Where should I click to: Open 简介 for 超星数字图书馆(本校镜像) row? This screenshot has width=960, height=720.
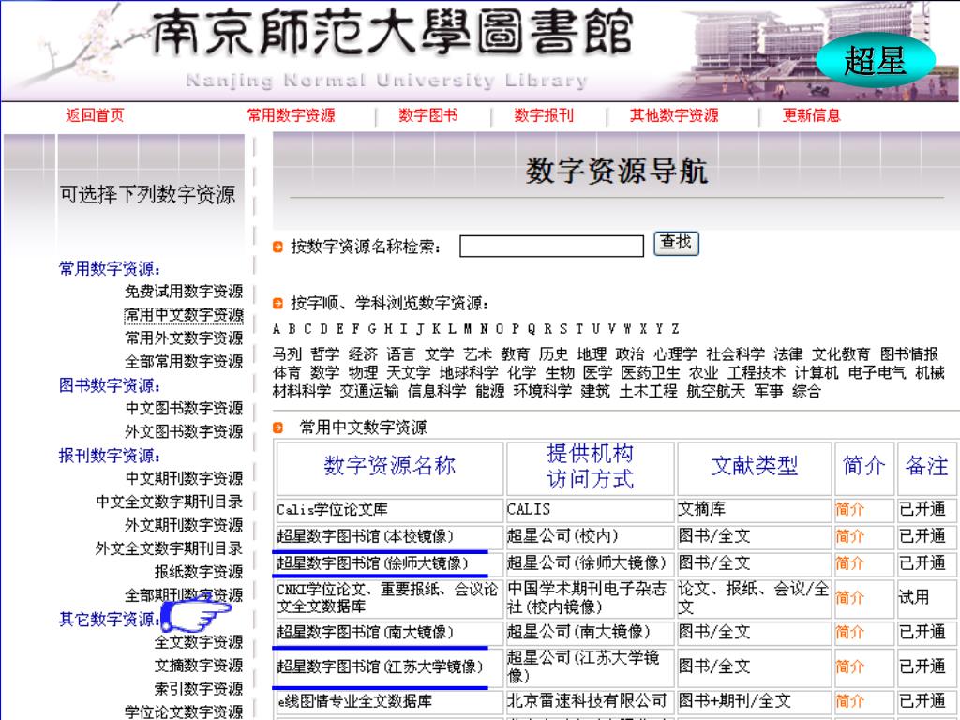pyautogui.click(x=849, y=536)
